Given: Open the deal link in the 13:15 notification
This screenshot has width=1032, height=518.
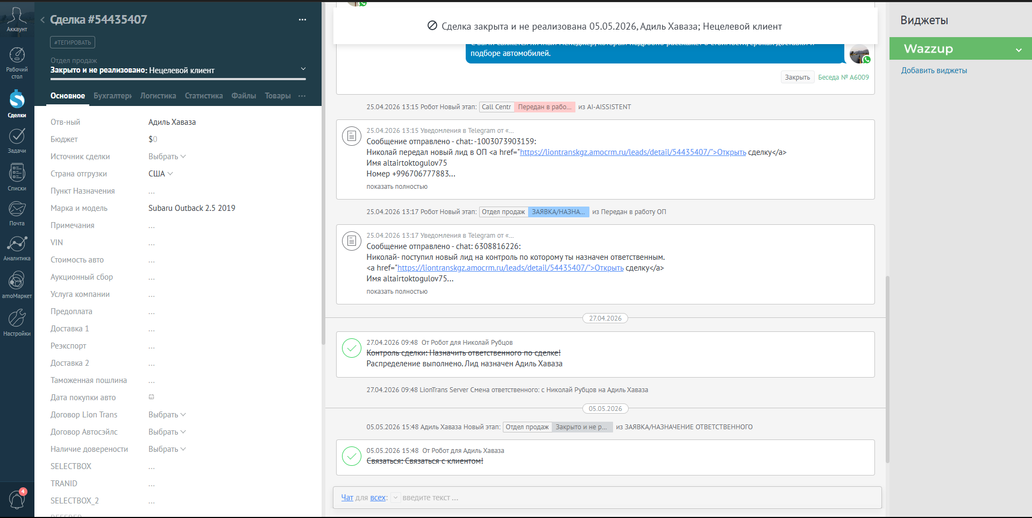Looking at the screenshot, I should pyautogui.click(x=633, y=152).
